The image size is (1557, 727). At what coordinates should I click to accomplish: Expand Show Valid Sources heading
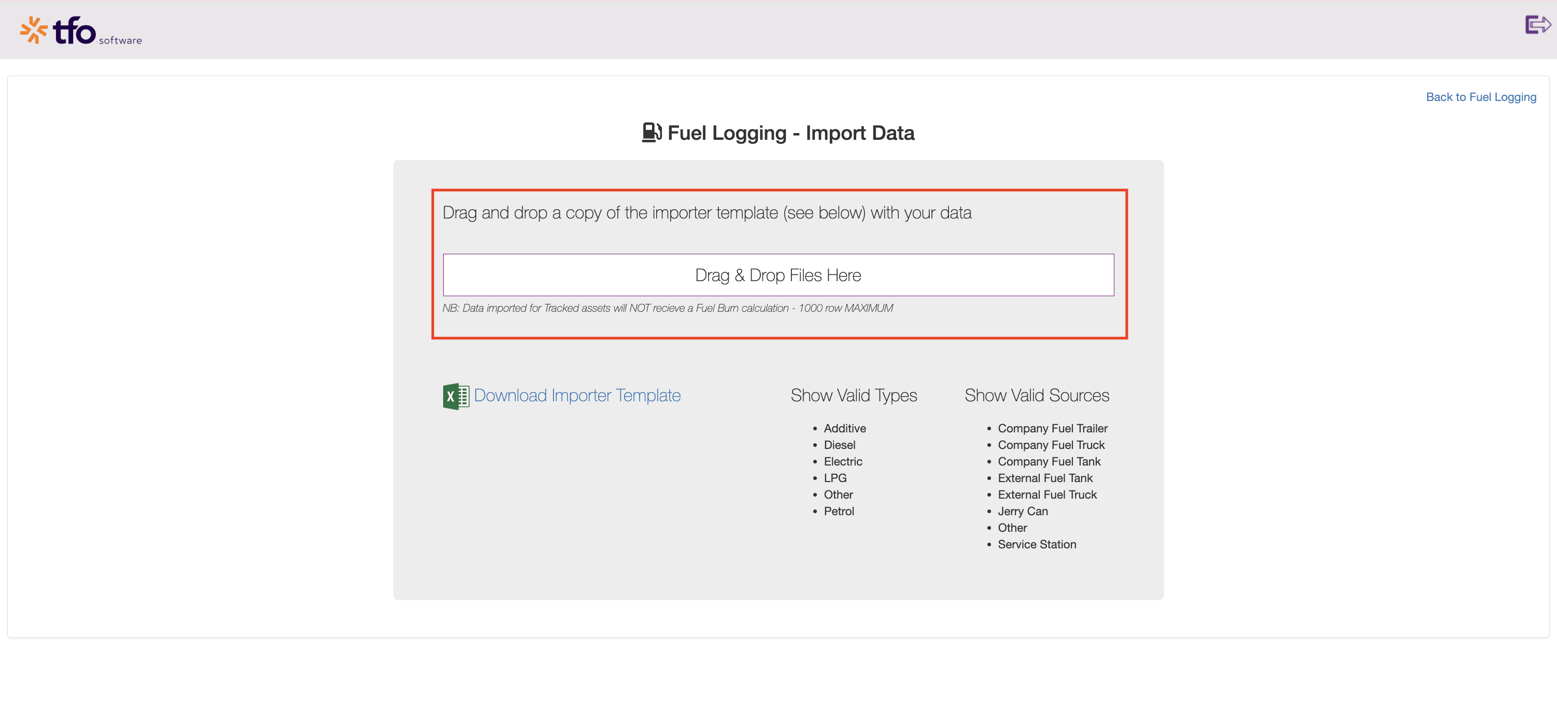(1037, 396)
